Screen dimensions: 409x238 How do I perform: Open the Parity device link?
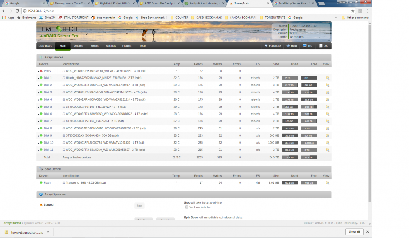pos(47,71)
